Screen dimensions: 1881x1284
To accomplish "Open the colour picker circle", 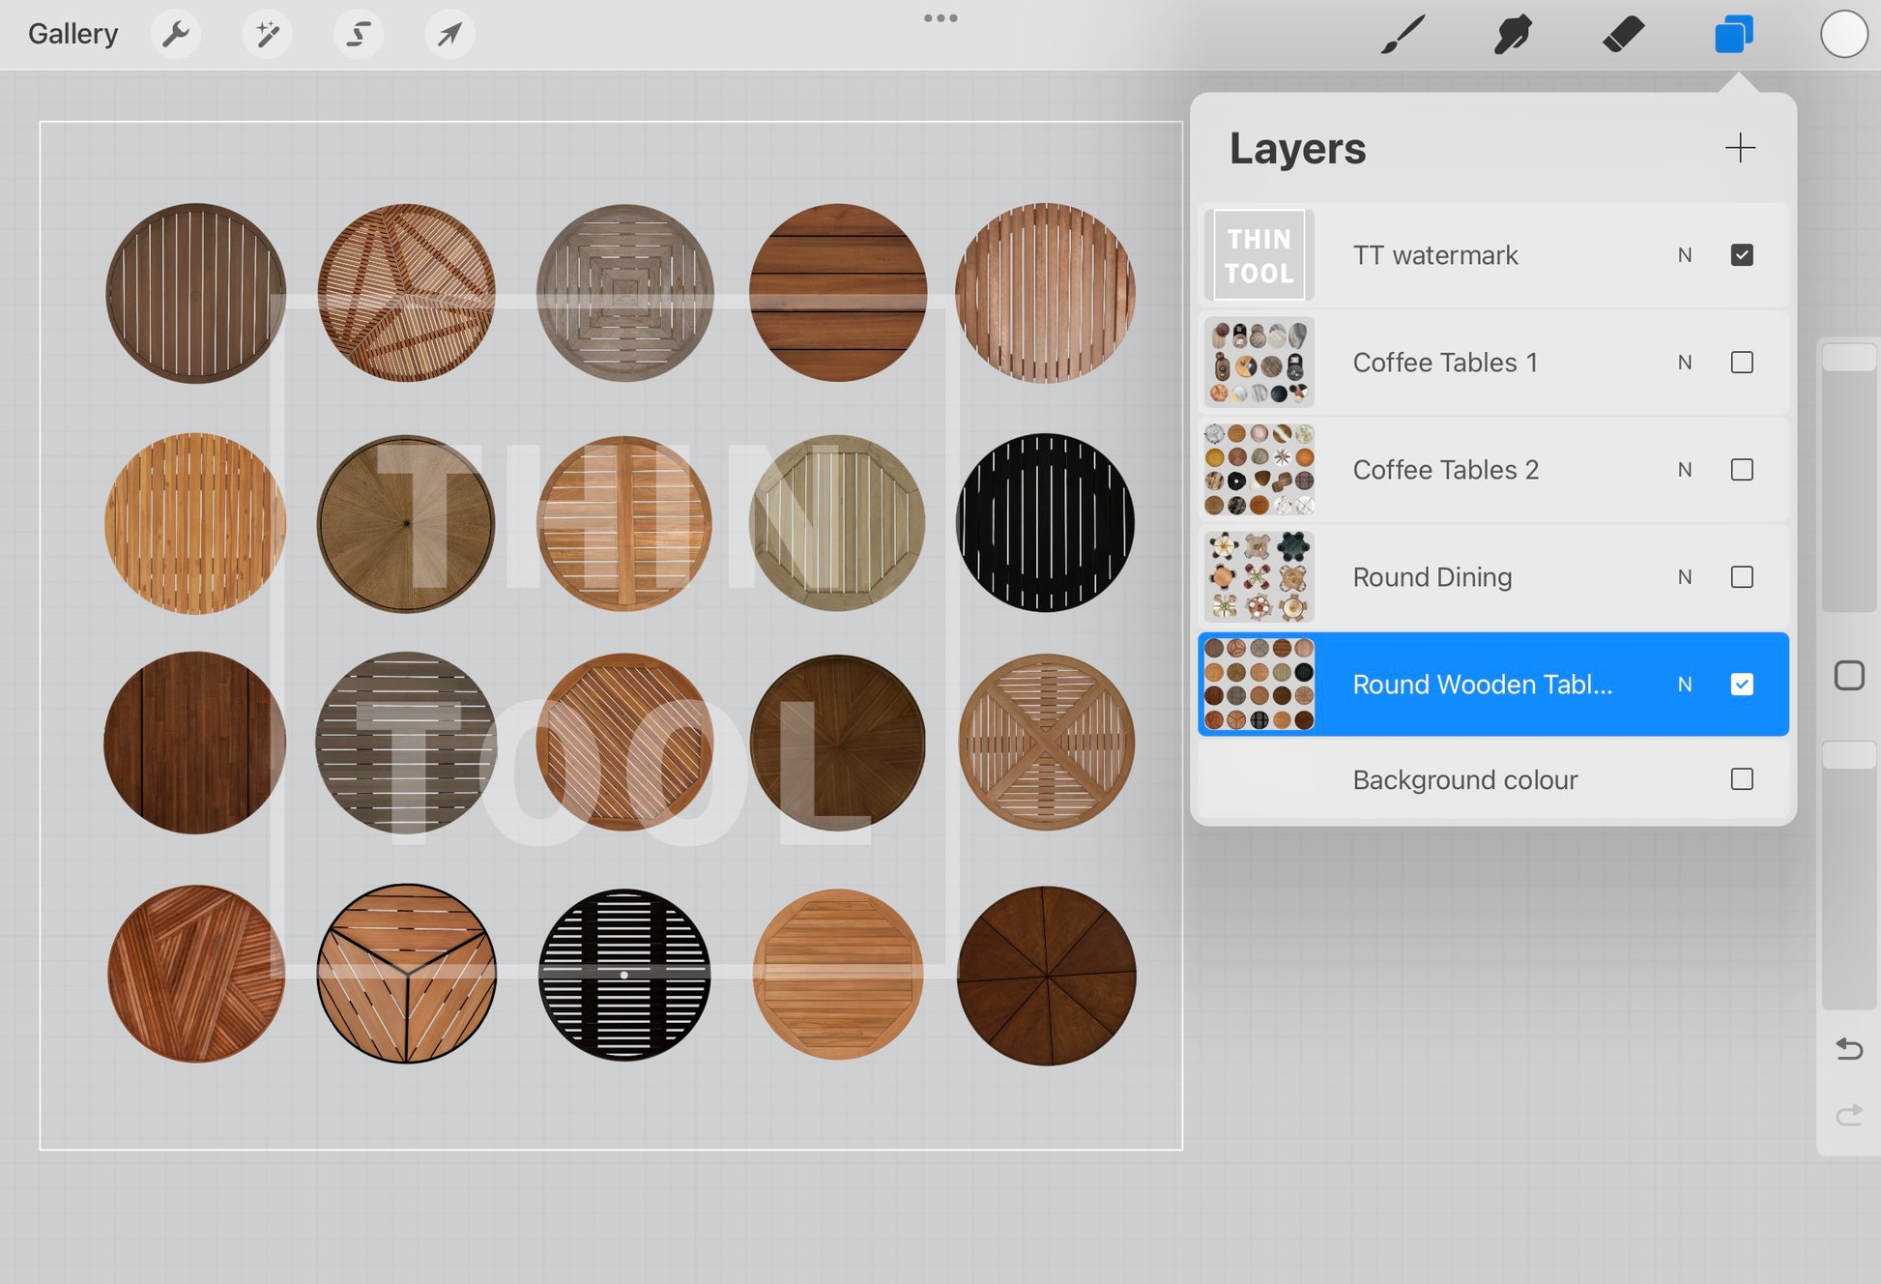I will 1843,35.
